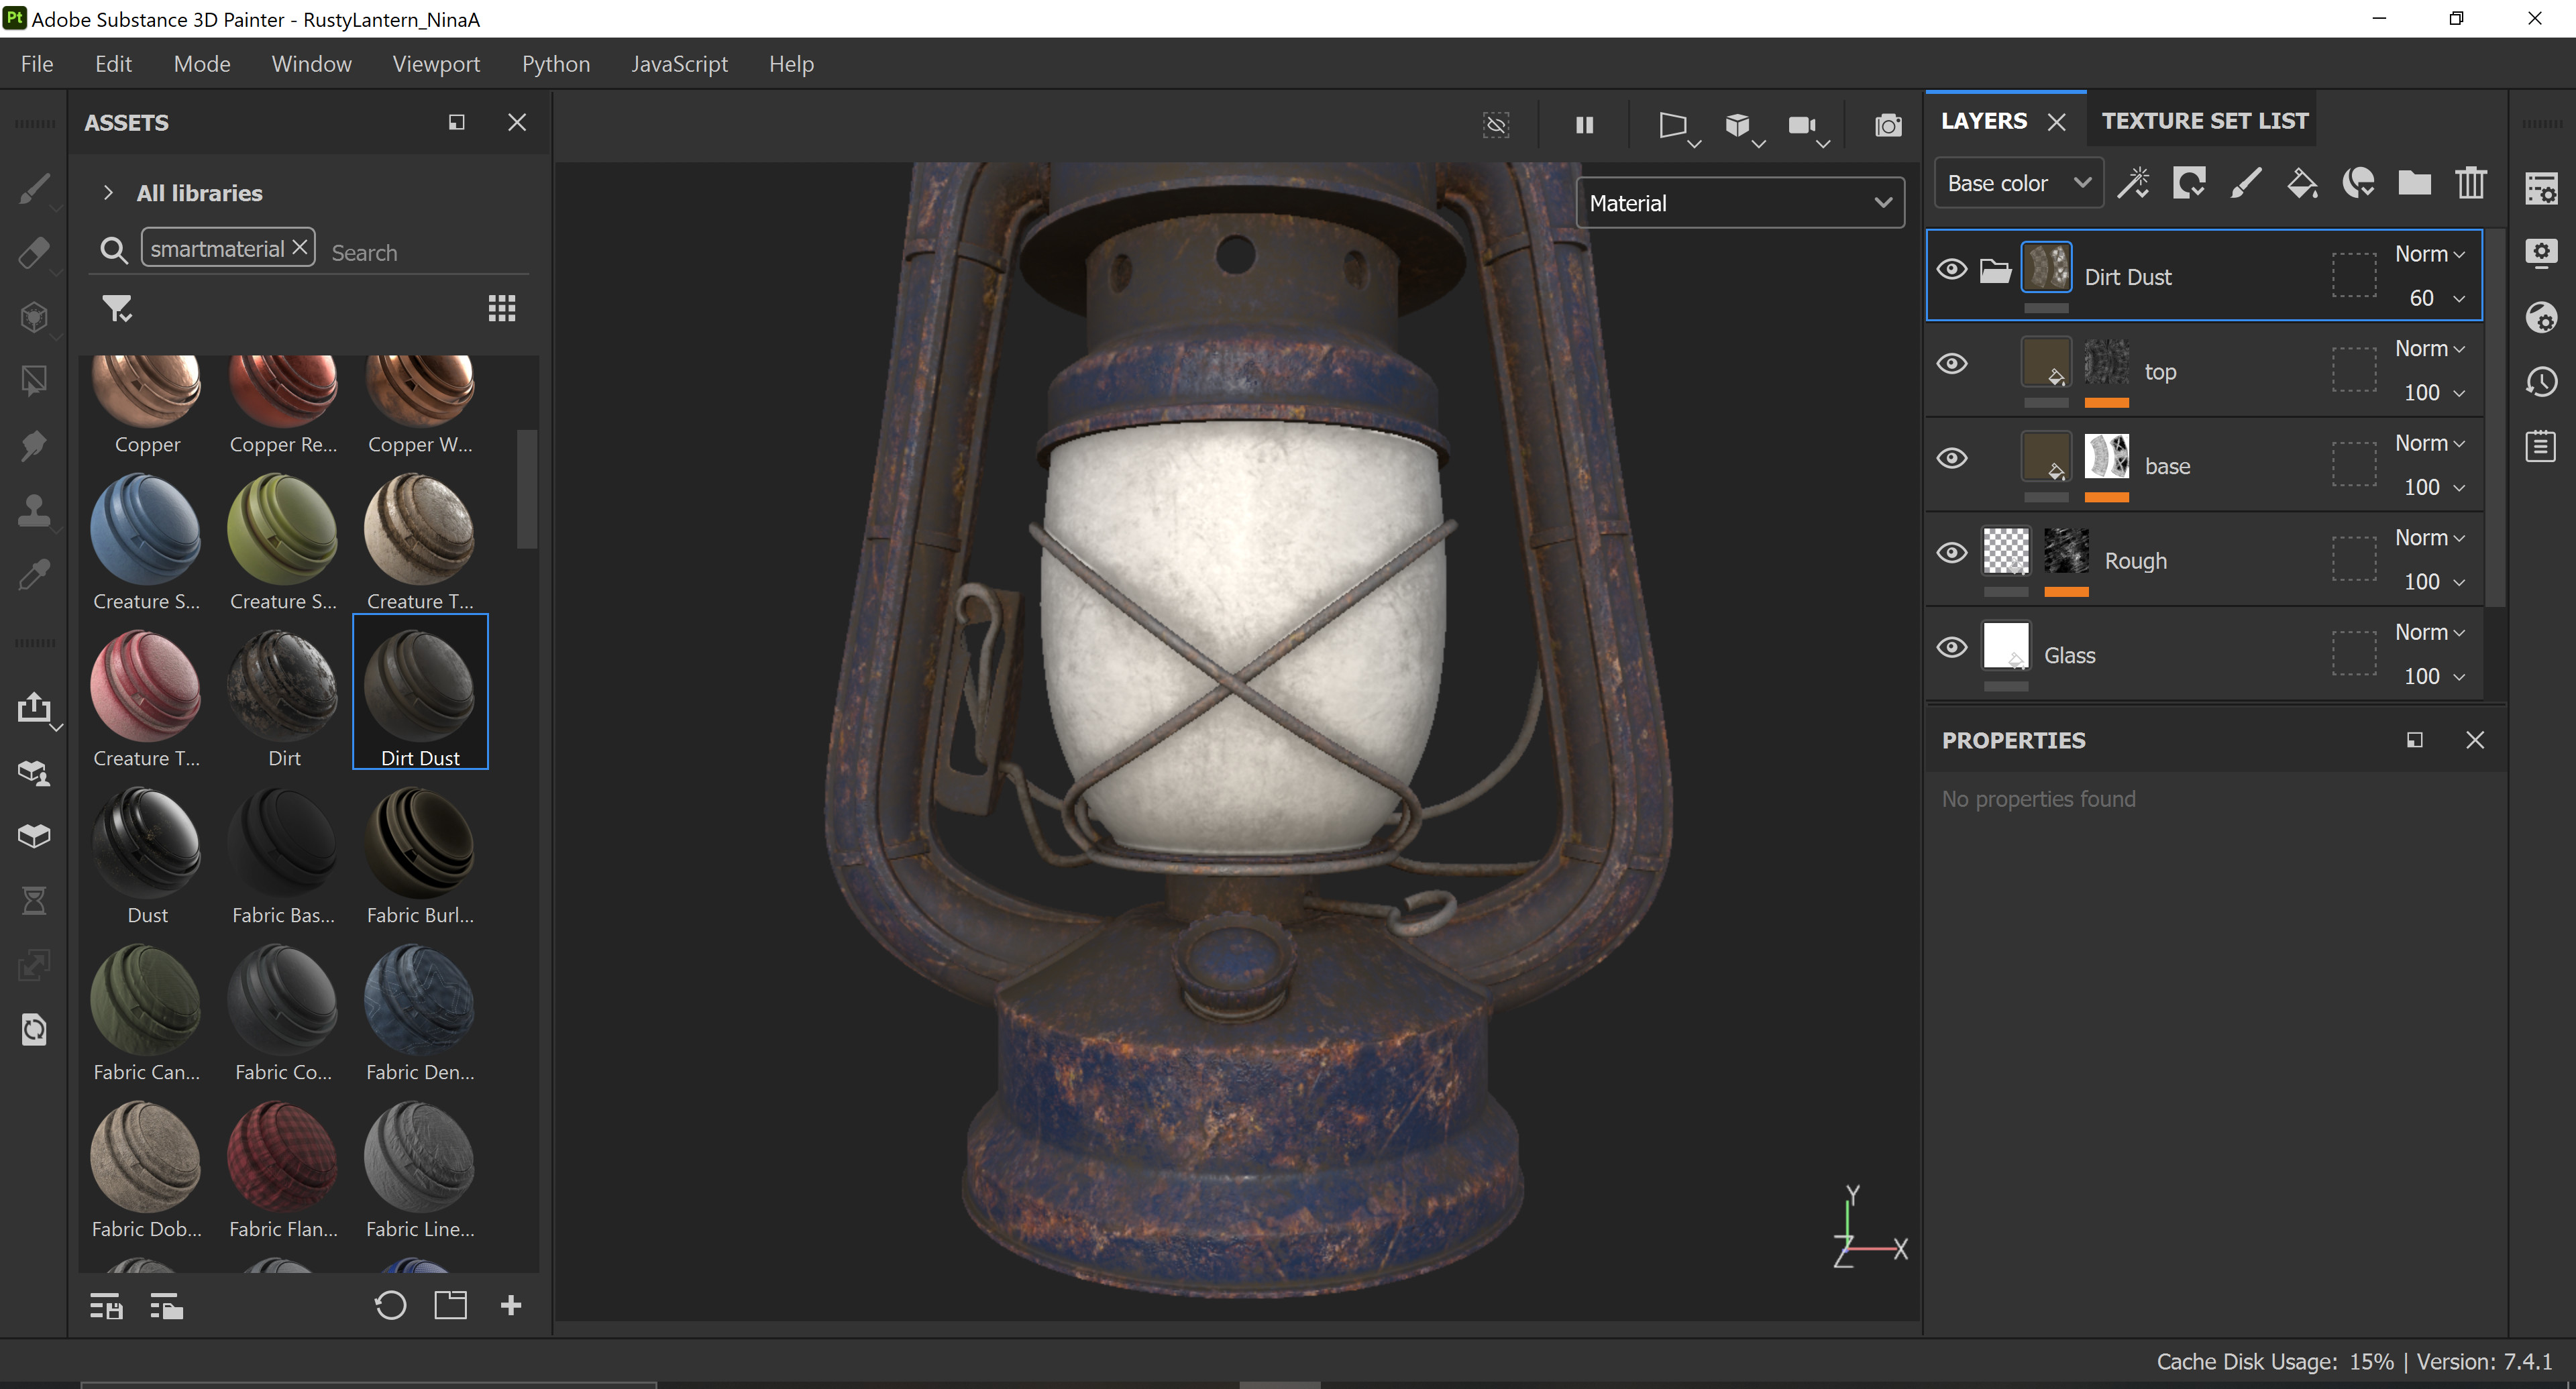
Task: Switch assets to grid view icon
Action: point(502,308)
